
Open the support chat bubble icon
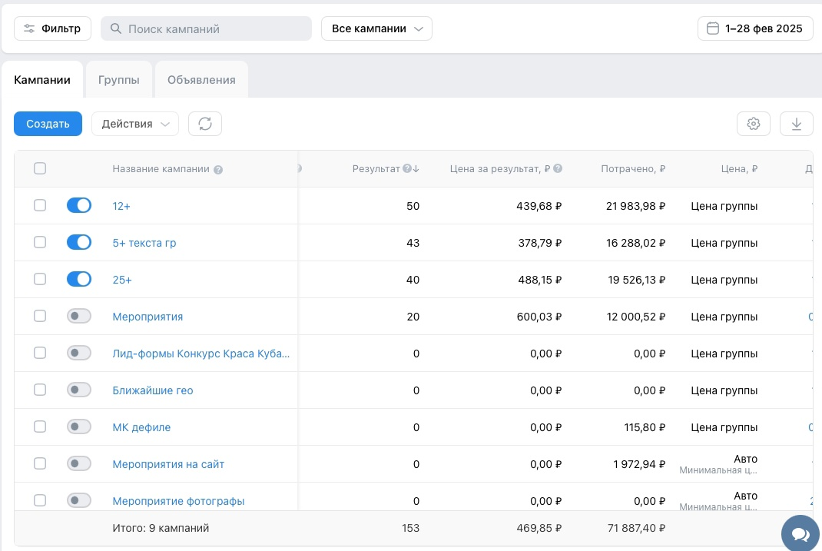[x=800, y=534]
